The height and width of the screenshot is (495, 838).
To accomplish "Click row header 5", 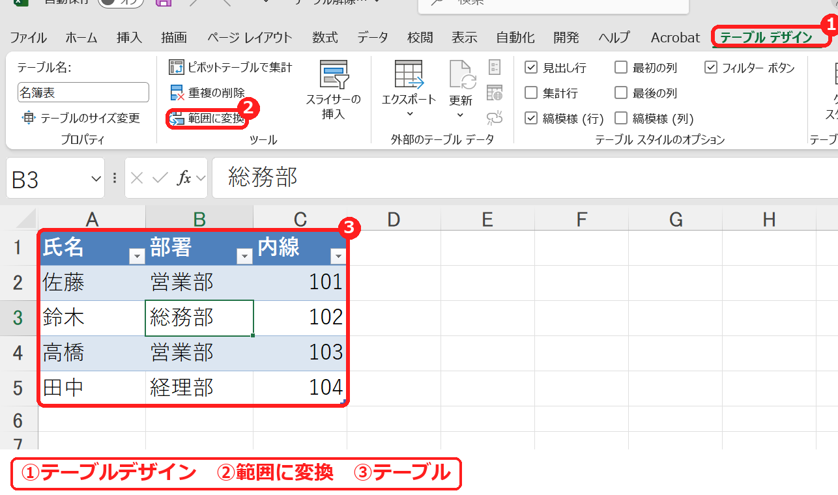I will [x=18, y=388].
